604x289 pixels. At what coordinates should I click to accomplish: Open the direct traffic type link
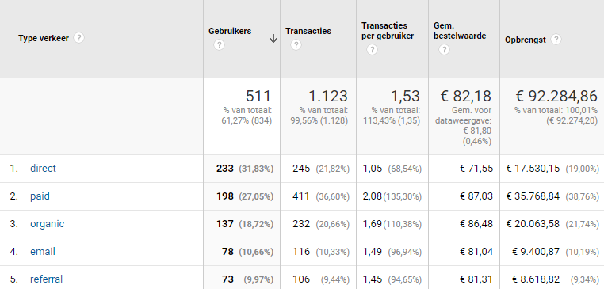43,168
